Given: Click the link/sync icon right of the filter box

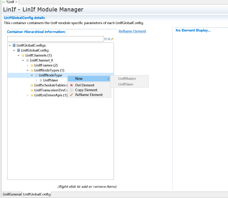Looking at the screenshot, I should [112, 39].
